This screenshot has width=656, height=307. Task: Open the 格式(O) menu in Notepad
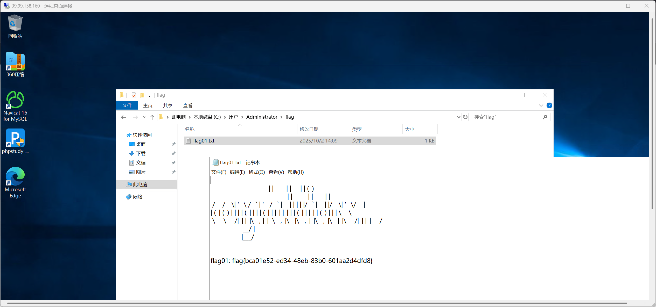(256, 172)
